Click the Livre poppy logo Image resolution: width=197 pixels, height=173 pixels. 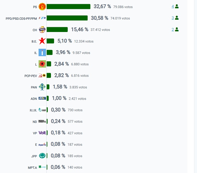coord(42,64)
